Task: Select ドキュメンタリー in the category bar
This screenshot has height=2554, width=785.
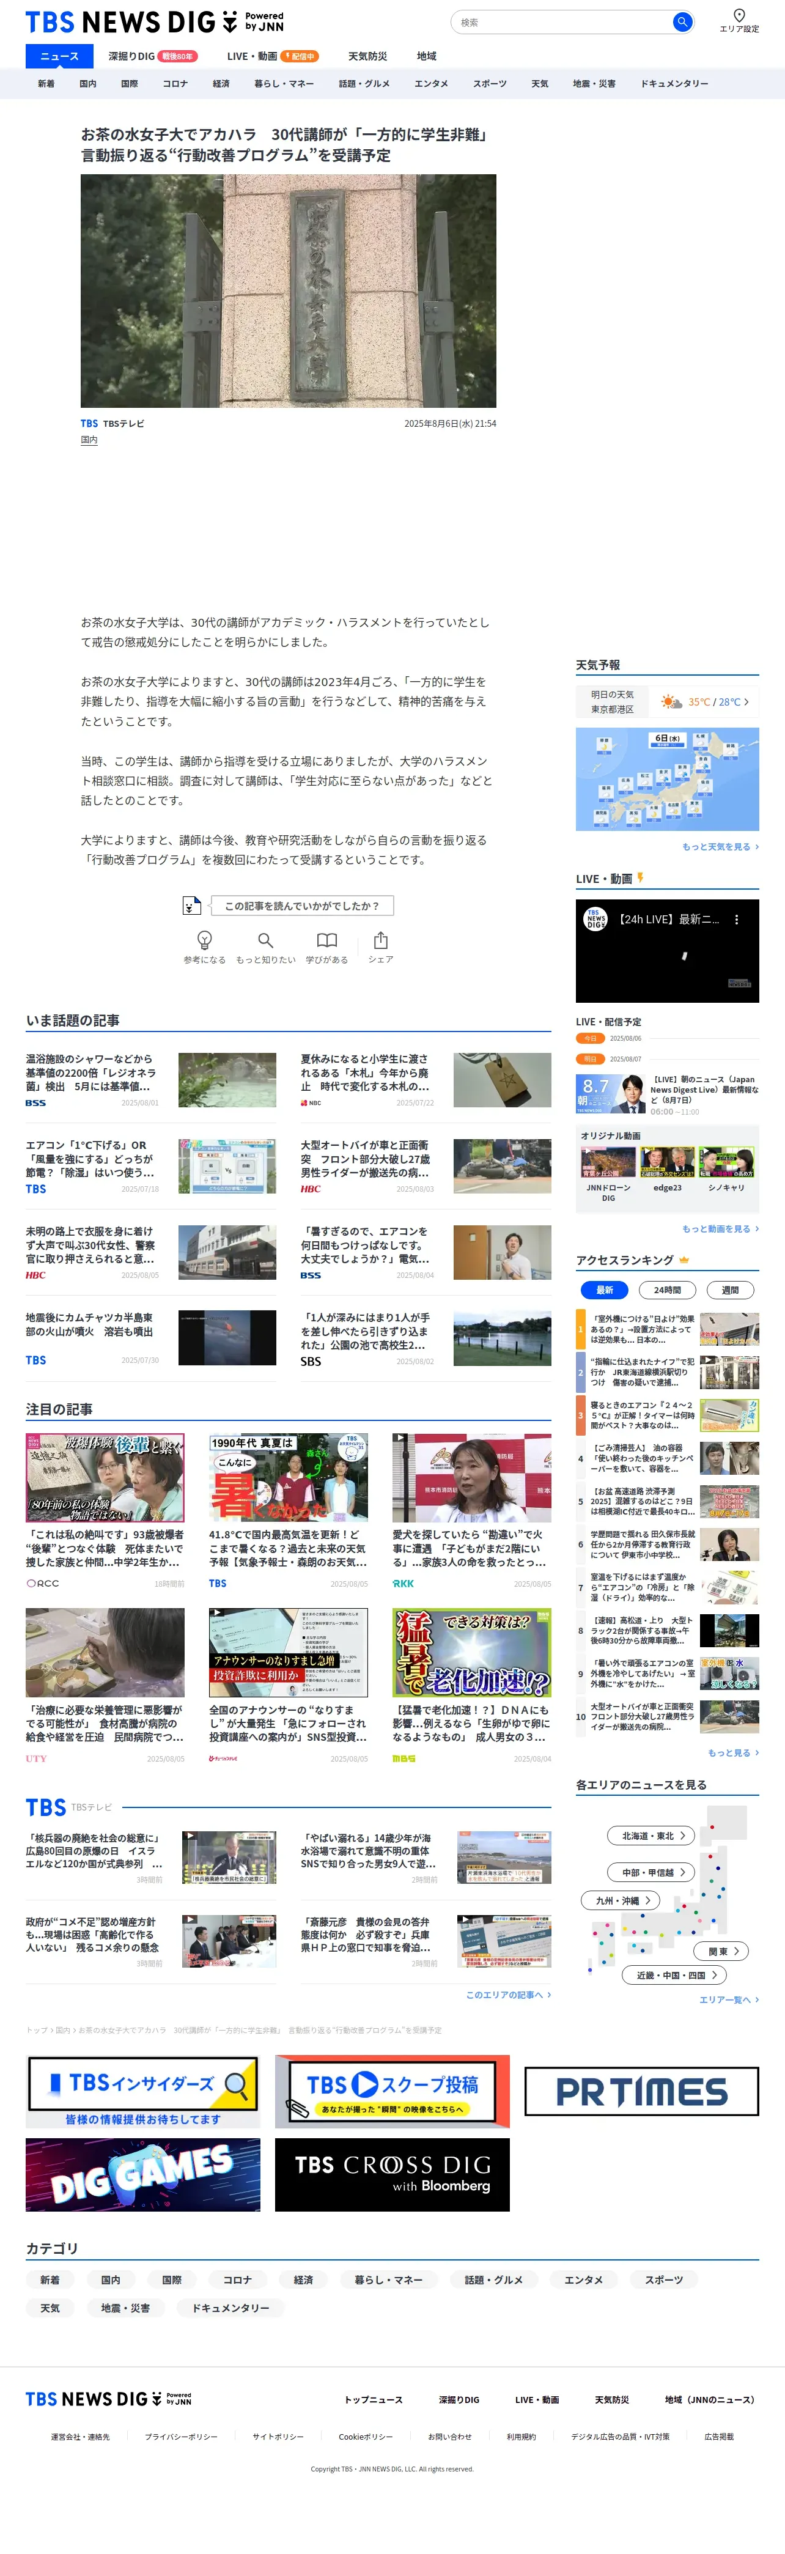Action: (674, 83)
